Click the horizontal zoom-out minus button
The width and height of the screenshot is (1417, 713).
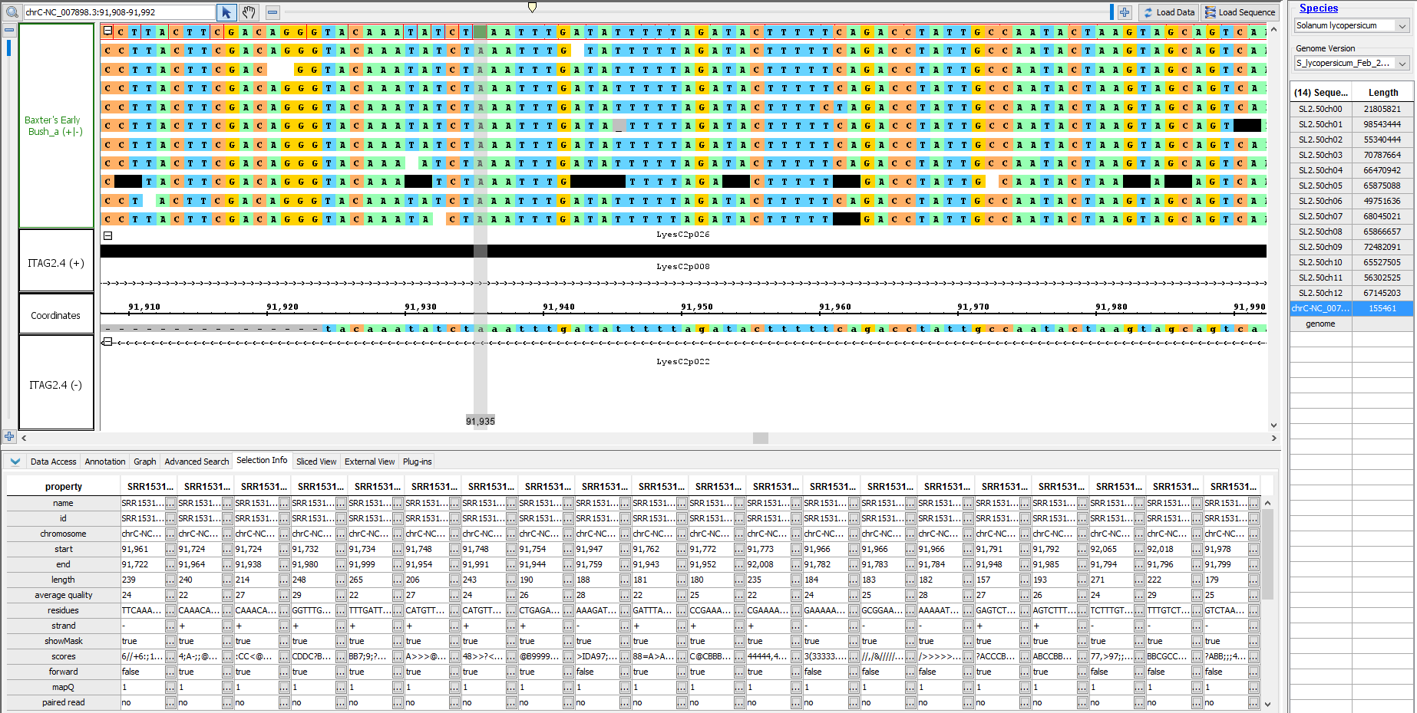[272, 12]
